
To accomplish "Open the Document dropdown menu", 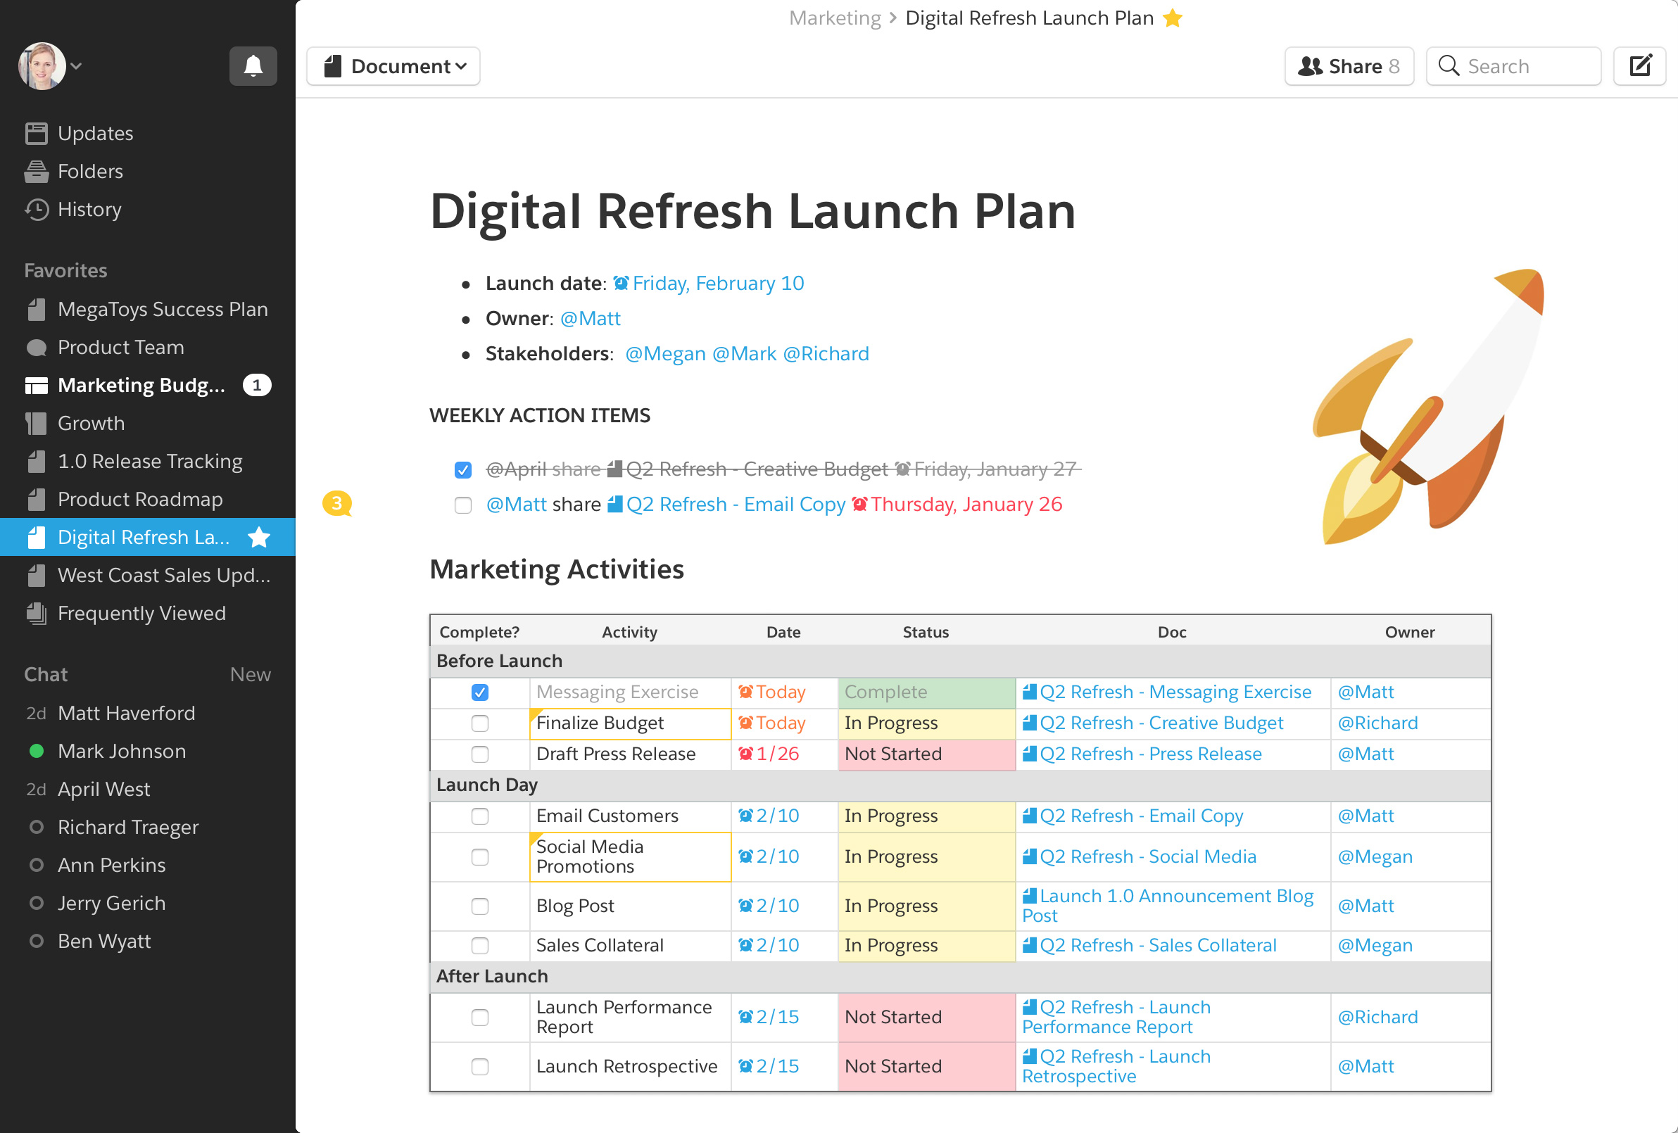I will click(x=394, y=66).
